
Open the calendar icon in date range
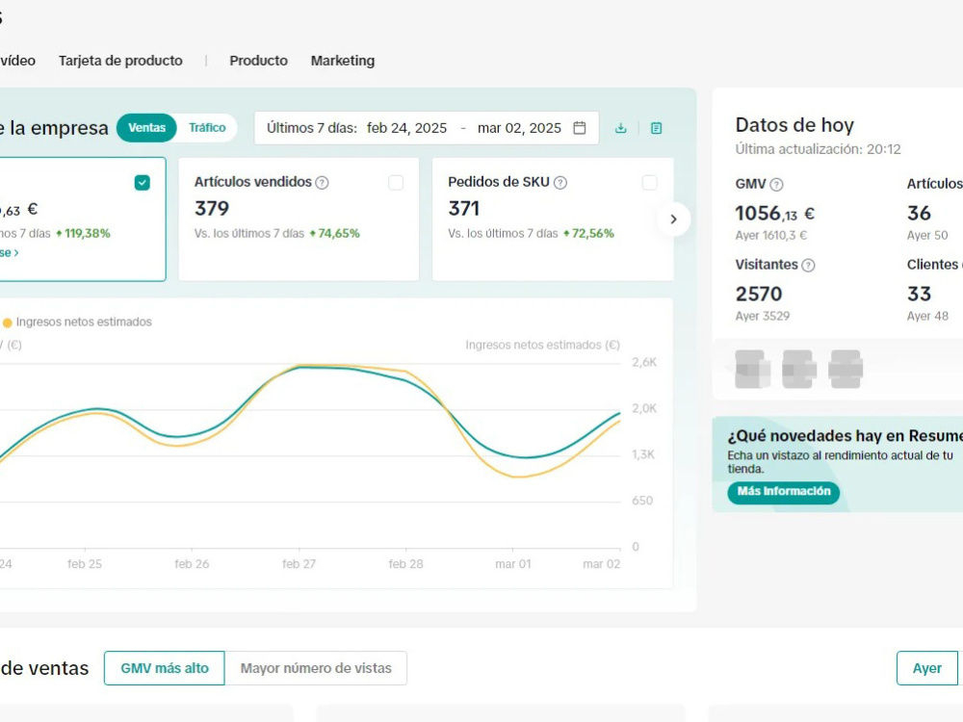click(x=579, y=128)
